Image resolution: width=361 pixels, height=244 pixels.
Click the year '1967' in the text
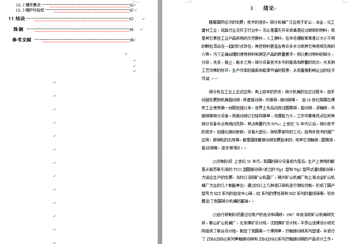[x=290, y=215]
